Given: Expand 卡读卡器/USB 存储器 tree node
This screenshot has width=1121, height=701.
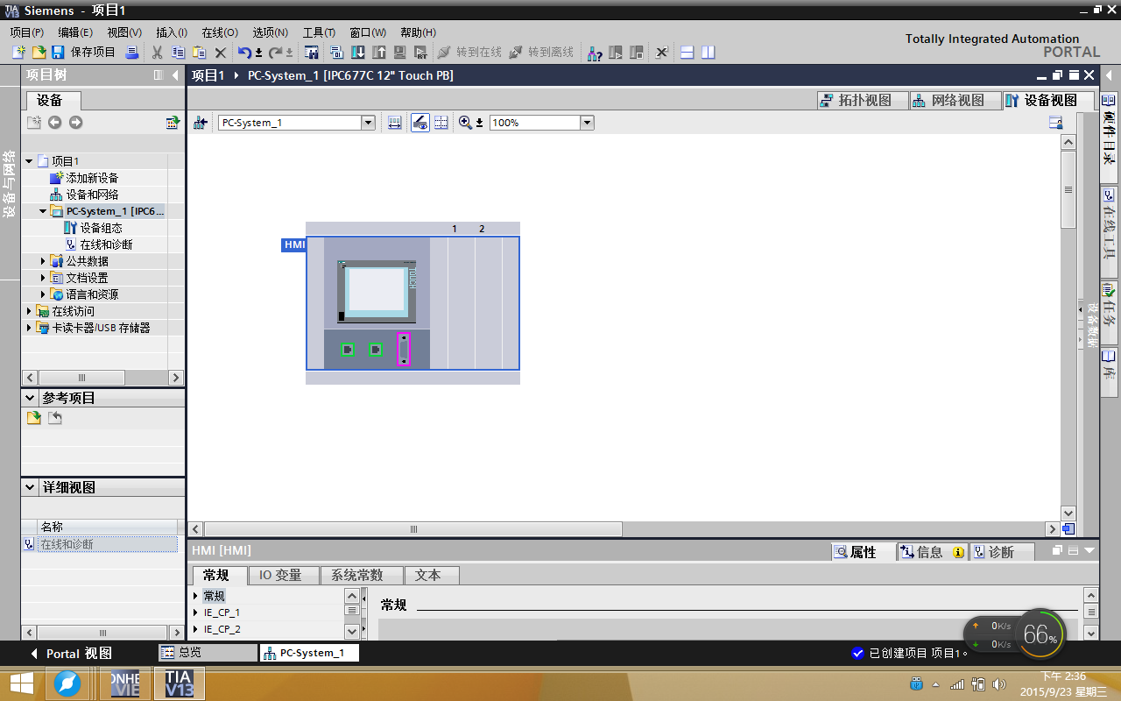Looking at the screenshot, I should 29,328.
